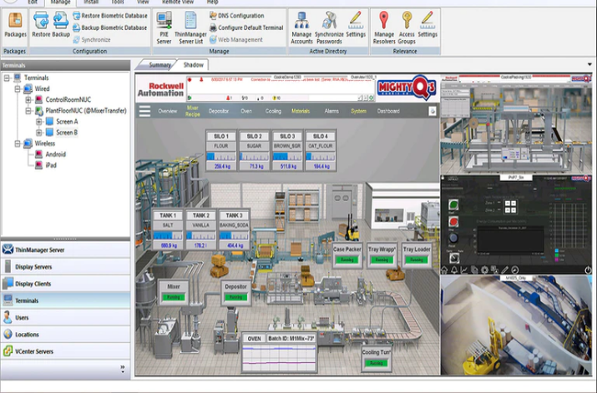Open the Tools ribbon tab
Screen dimensions: 597x393
(x=117, y=3)
